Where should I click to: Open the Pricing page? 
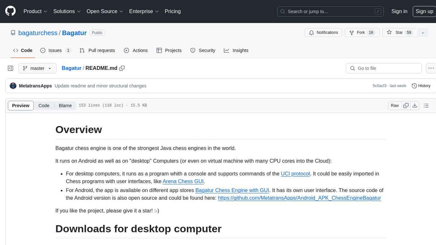tap(173, 11)
